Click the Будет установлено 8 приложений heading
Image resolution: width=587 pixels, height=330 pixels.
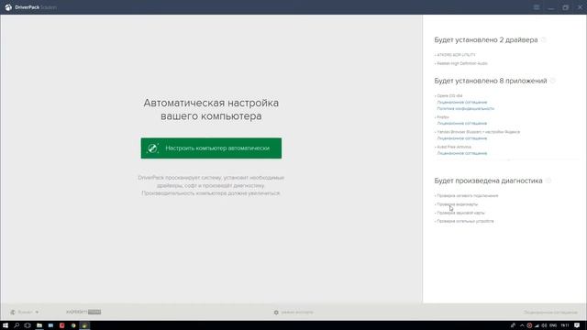coord(491,81)
